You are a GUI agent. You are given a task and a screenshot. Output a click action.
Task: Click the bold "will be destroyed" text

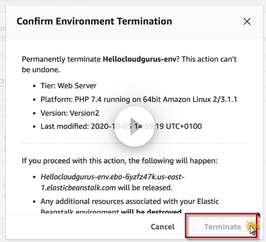[151, 212]
